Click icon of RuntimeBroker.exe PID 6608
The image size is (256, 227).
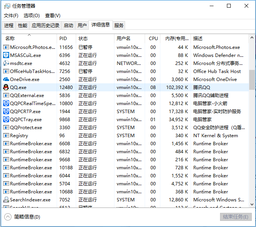pos(6,144)
